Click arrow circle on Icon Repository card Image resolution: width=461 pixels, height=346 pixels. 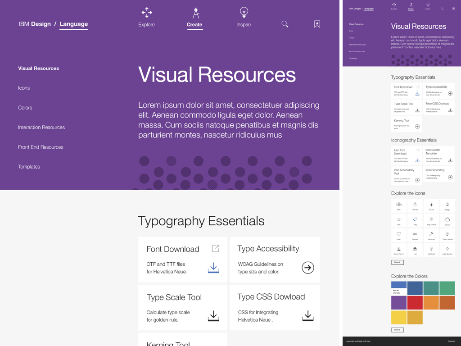(x=450, y=177)
